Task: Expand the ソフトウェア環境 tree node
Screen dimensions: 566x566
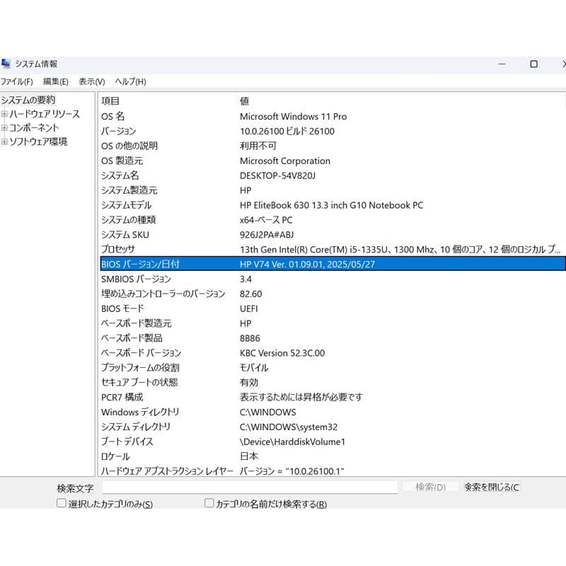Action: tap(4, 141)
